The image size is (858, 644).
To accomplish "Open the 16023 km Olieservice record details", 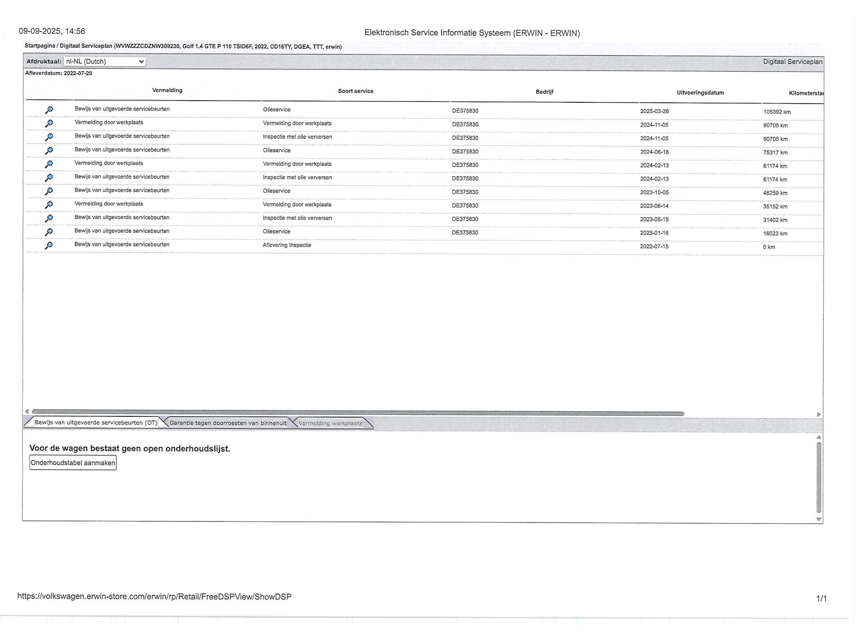I will click(x=49, y=232).
